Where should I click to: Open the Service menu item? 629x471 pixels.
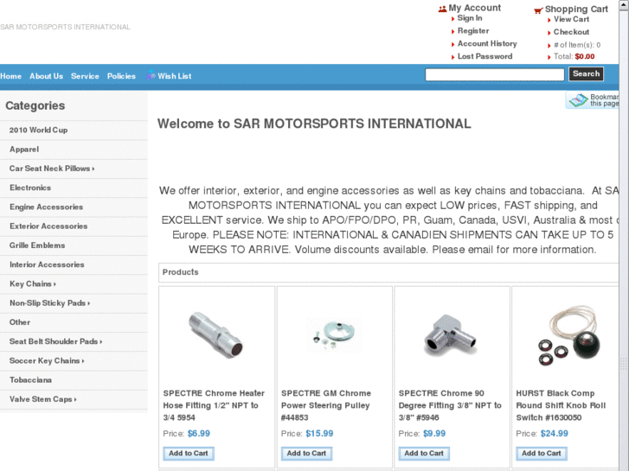(85, 76)
